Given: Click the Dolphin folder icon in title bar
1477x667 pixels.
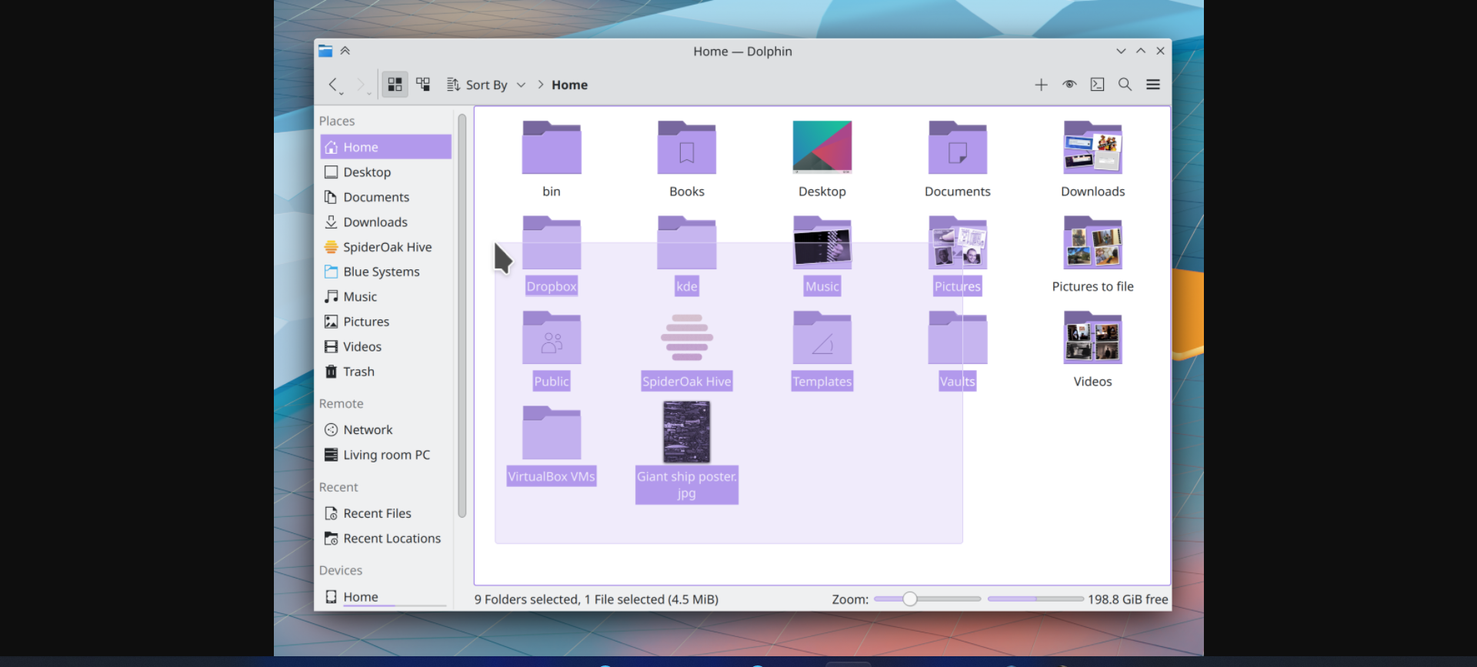Looking at the screenshot, I should (x=325, y=51).
